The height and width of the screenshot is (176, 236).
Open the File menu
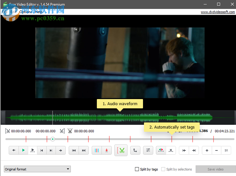coord(5,12)
